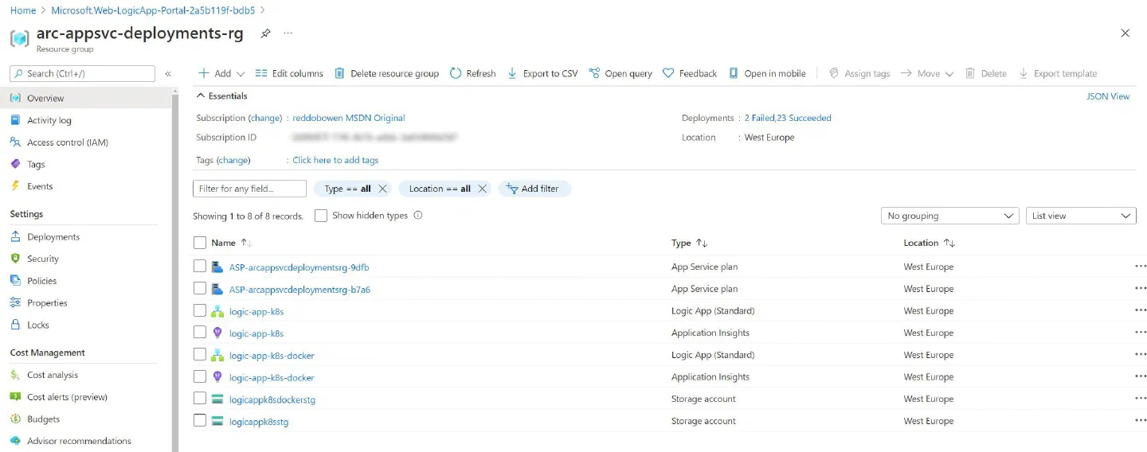
Task: Click the sidebar Search box
Action: pyautogui.click(x=83, y=73)
